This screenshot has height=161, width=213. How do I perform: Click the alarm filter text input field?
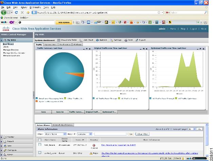[110, 134]
